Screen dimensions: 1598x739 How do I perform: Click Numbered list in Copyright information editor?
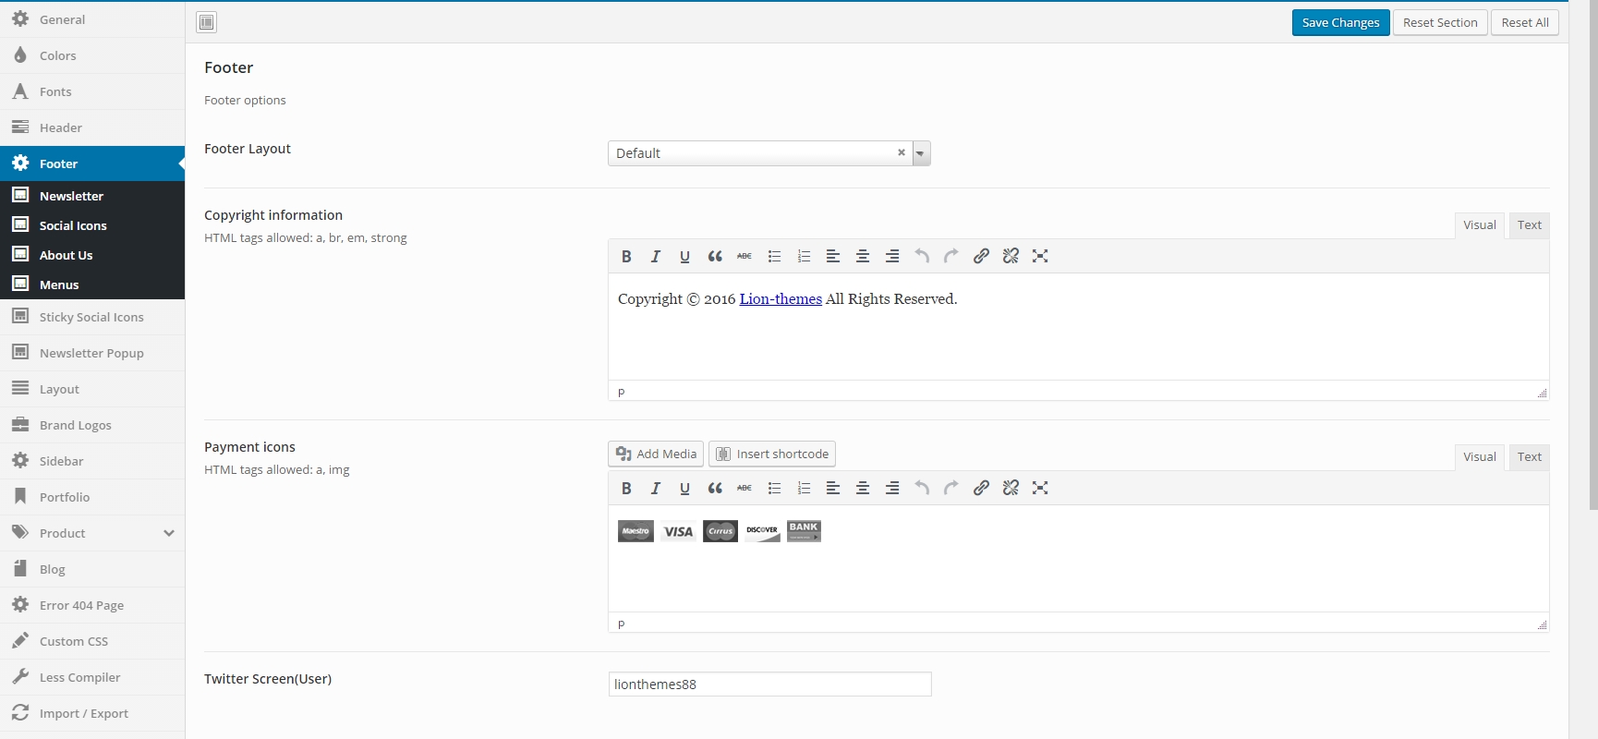point(804,256)
